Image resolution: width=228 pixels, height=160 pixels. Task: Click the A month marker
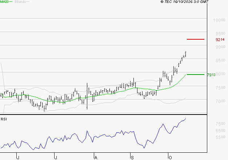tap(96, 157)
